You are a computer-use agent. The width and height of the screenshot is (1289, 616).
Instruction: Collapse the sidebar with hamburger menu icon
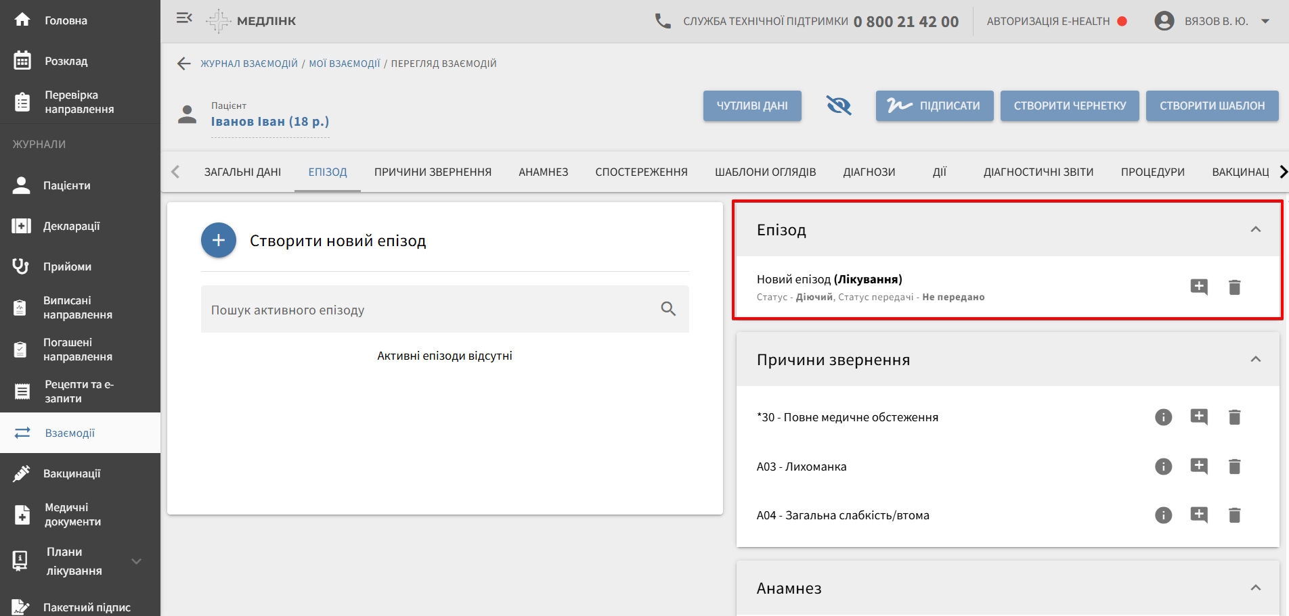[184, 18]
